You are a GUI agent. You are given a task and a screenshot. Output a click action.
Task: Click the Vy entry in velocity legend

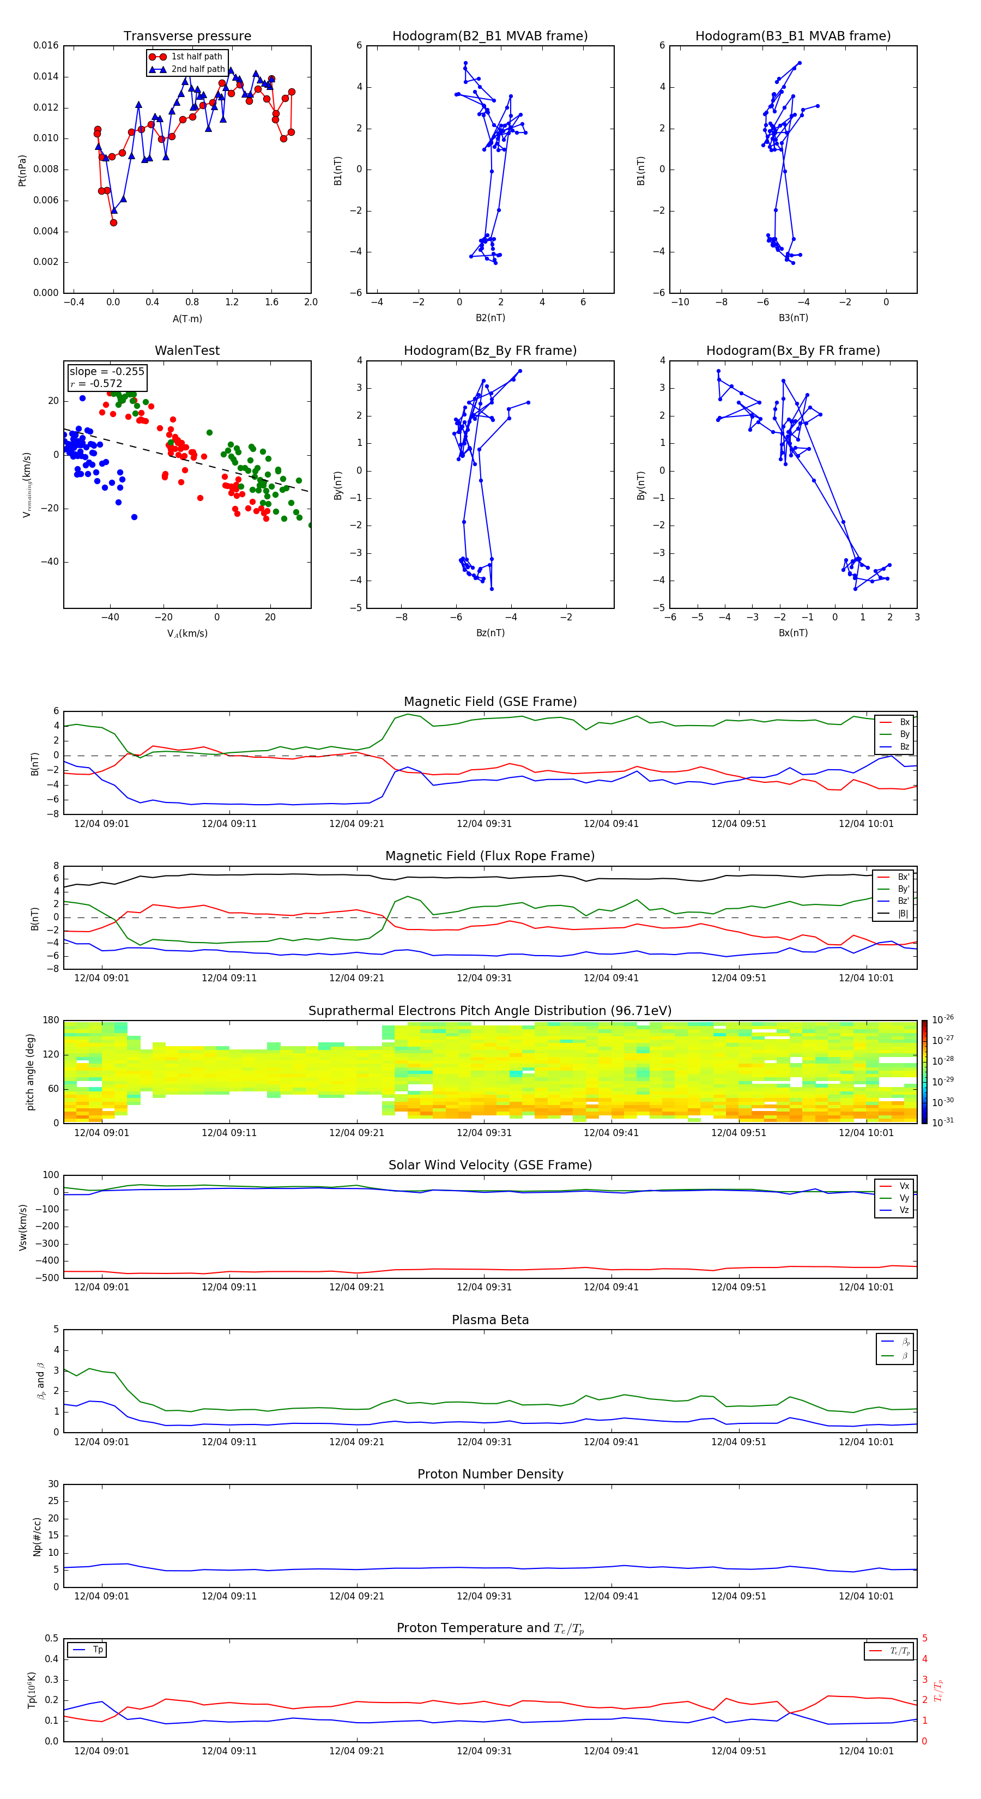895,1198
